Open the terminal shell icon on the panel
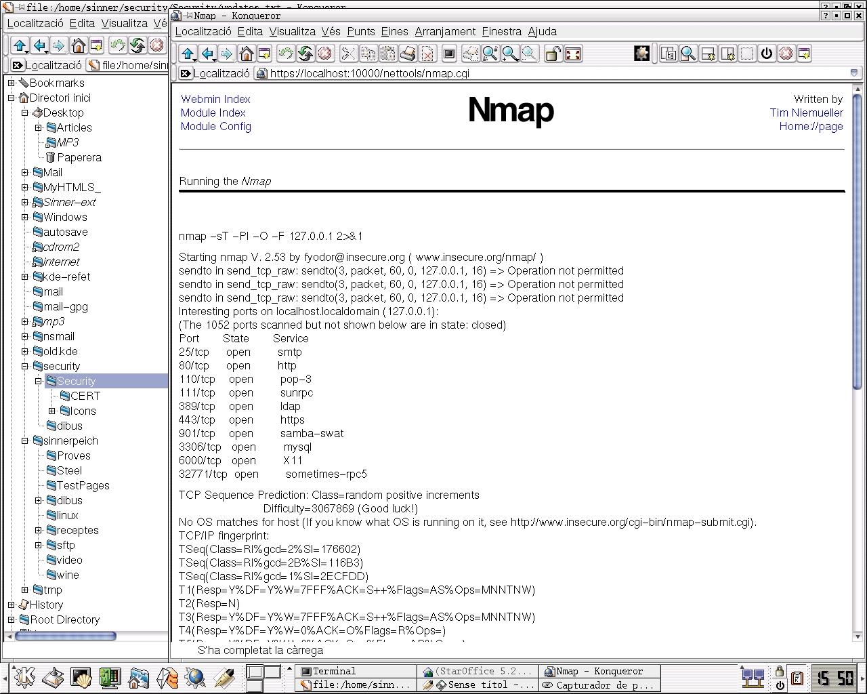 point(81,677)
